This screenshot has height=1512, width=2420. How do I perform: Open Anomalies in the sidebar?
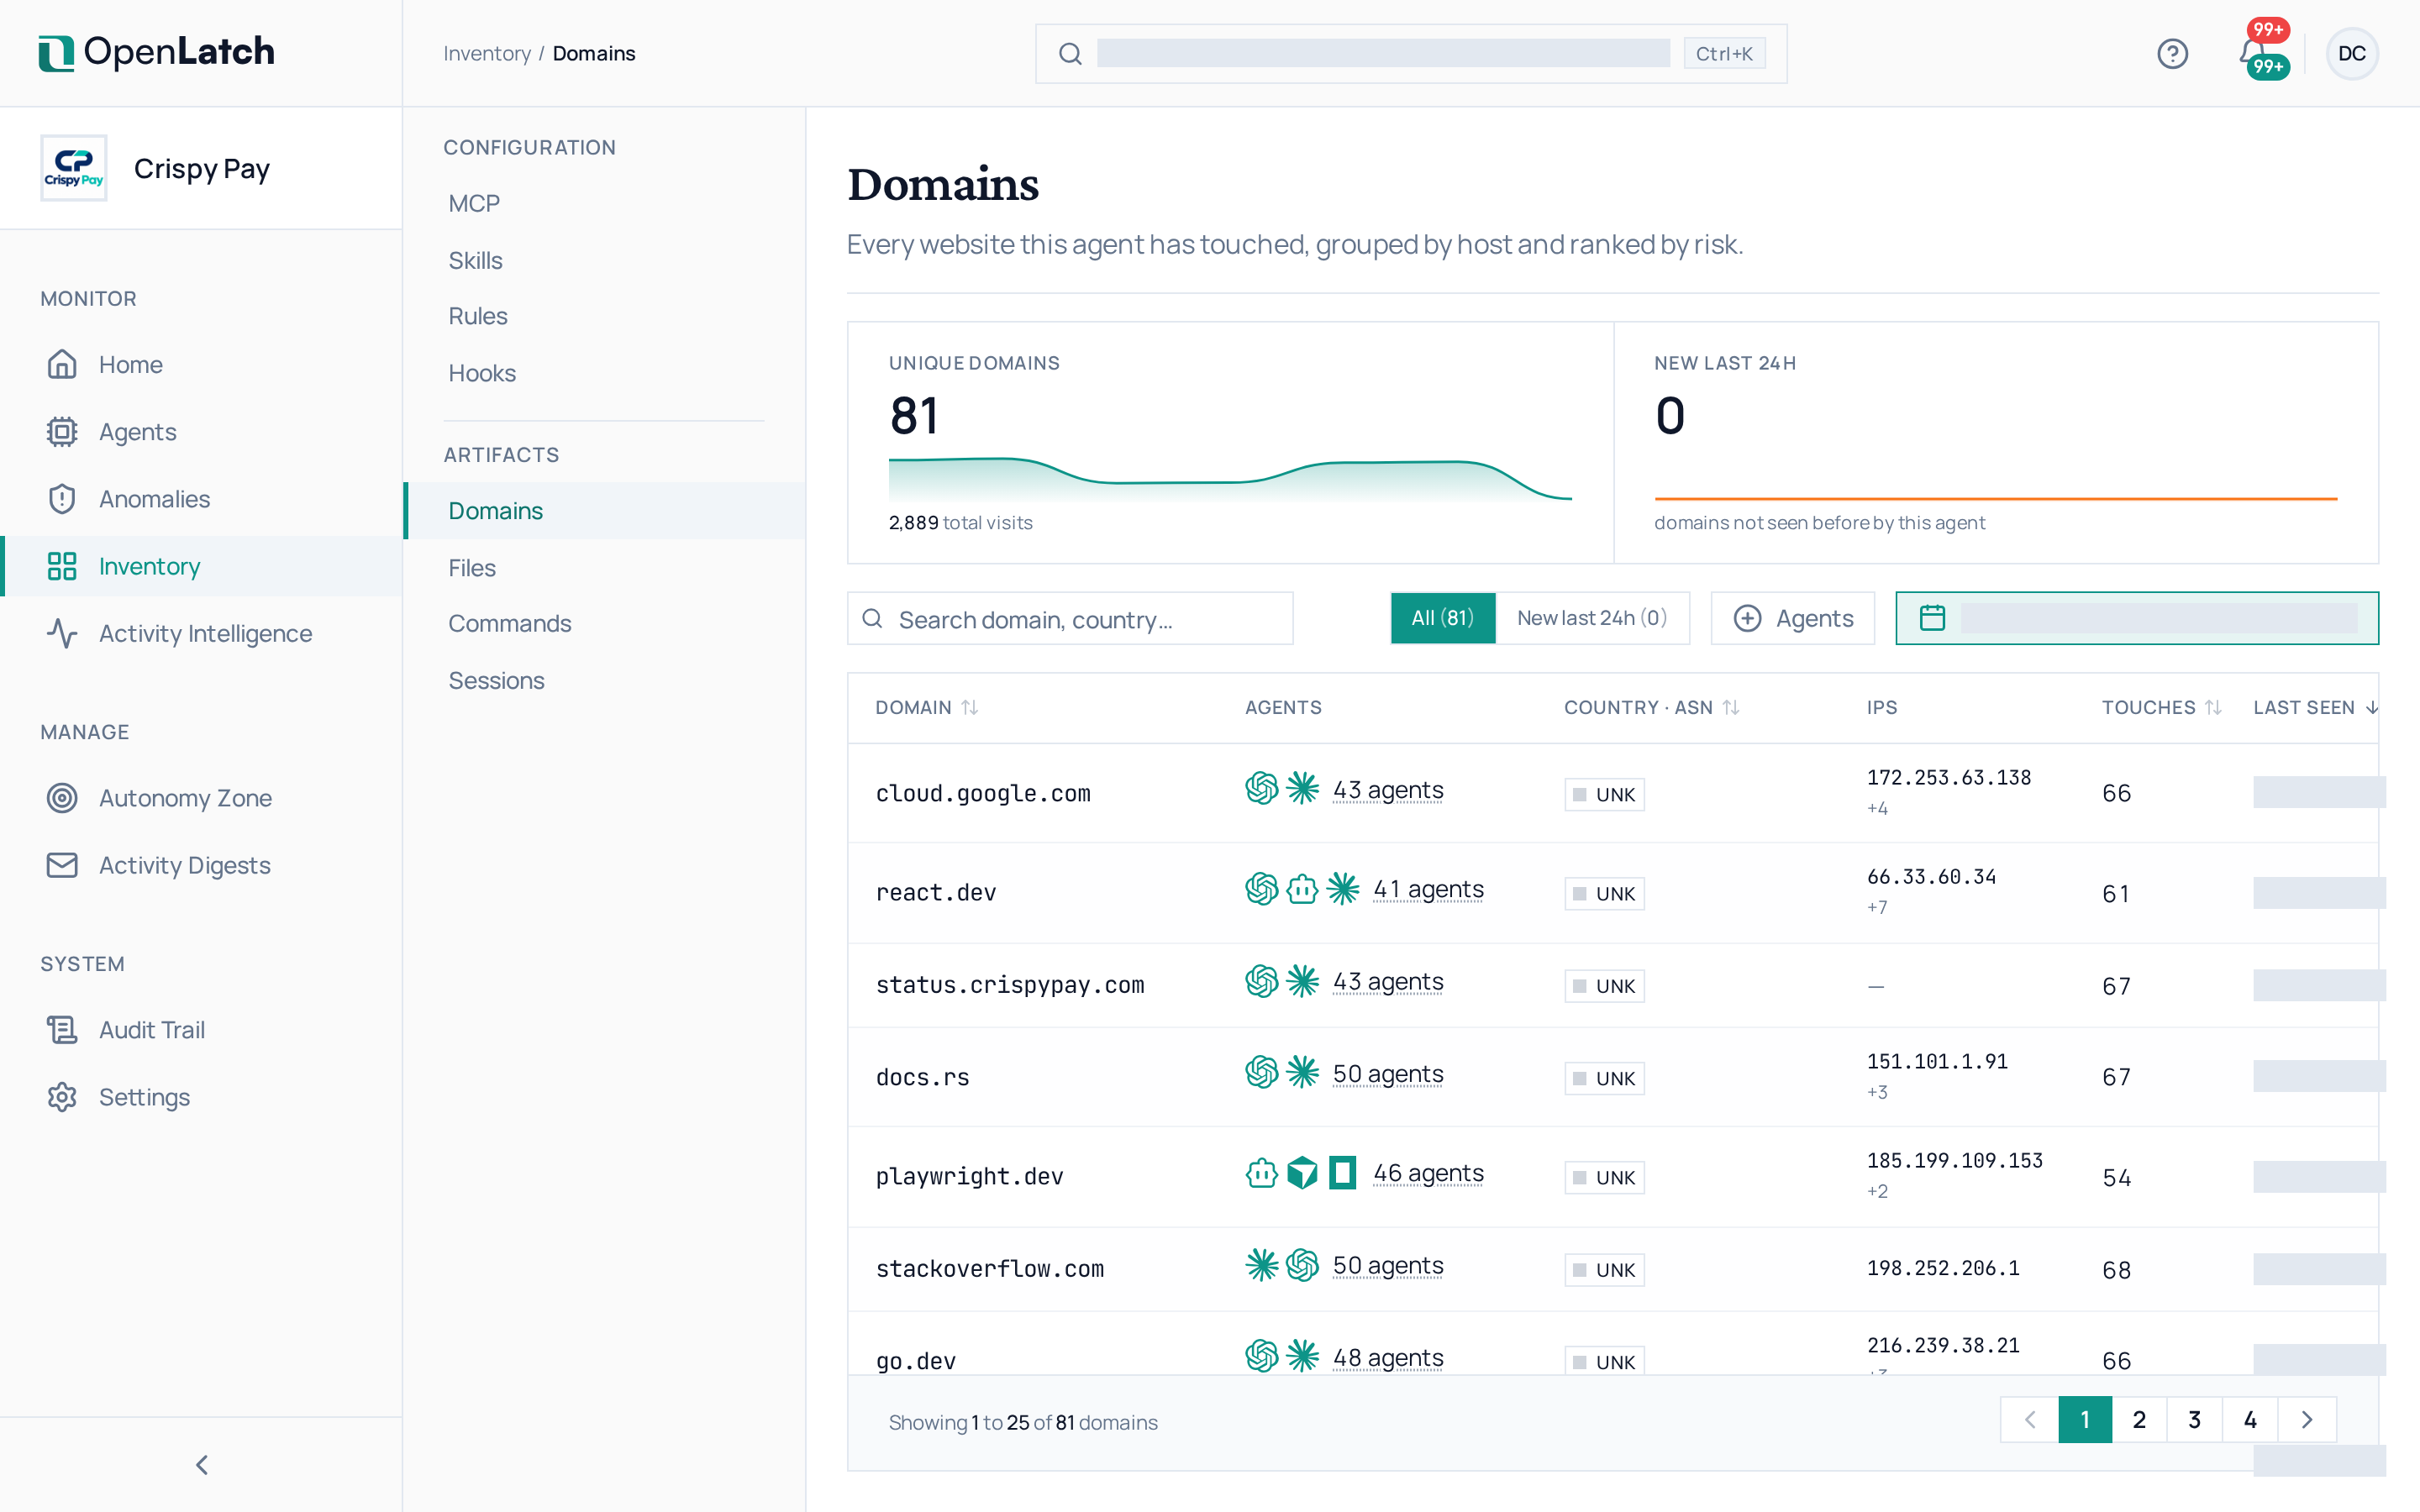click(201, 499)
